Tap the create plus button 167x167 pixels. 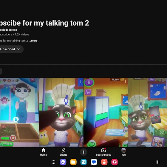pos(83,152)
